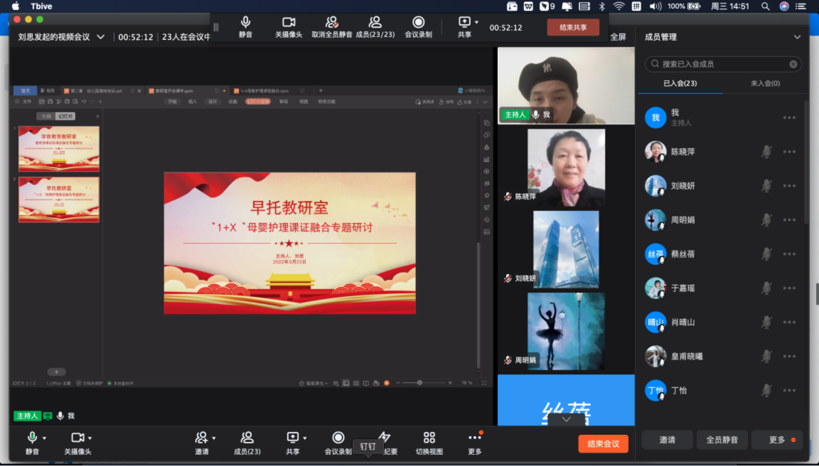The image size is (819, 466).
Task: Toggle microphone for 肖晴山
Action: click(x=766, y=322)
